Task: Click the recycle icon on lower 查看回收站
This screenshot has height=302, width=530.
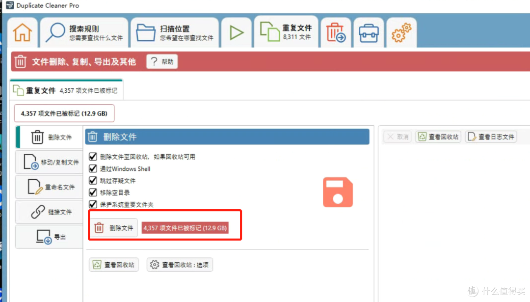Action: point(97,265)
